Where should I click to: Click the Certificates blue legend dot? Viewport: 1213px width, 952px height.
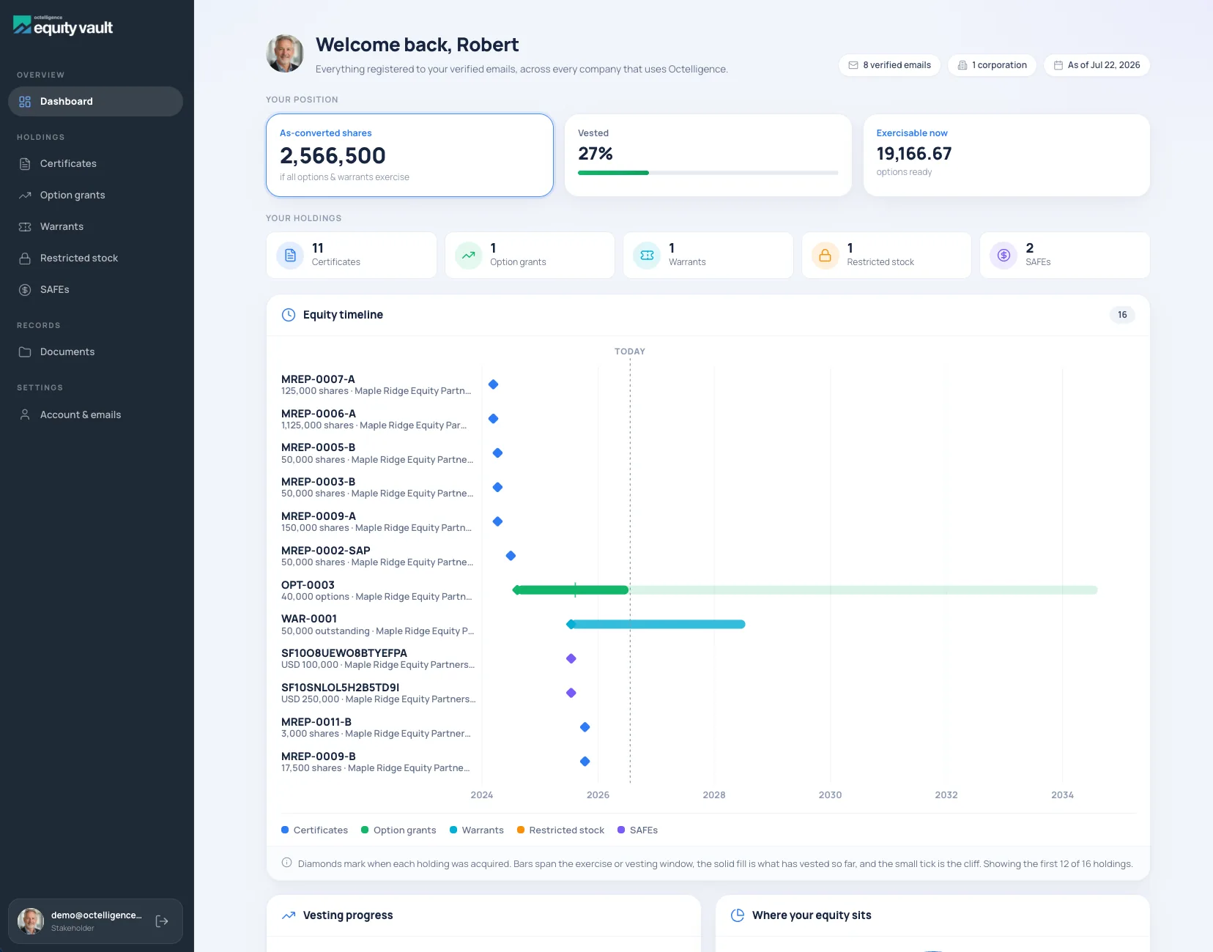click(x=285, y=830)
